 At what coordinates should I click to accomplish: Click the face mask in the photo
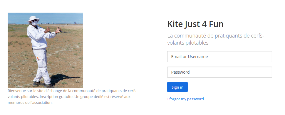(34, 23)
